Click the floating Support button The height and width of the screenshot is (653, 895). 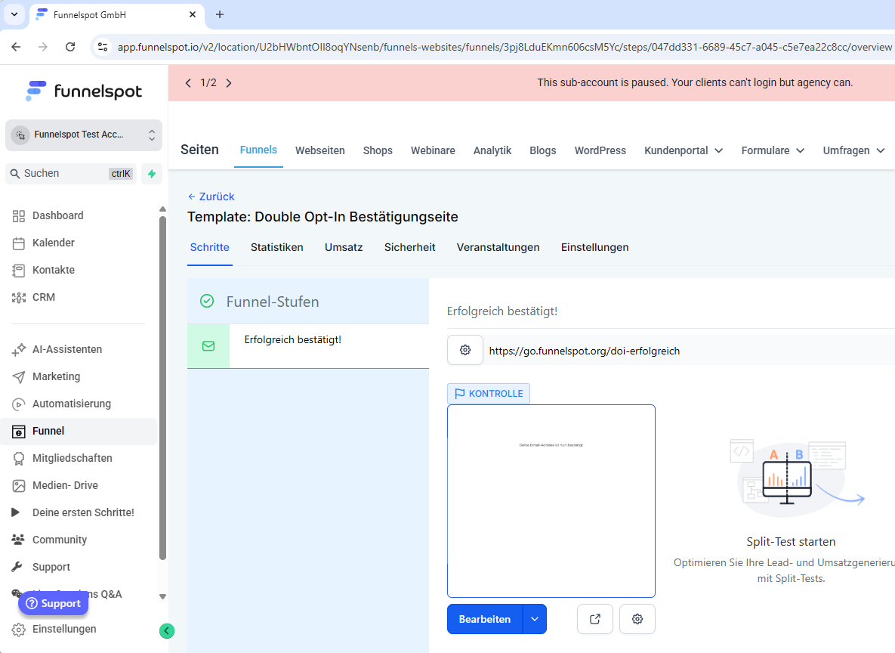[53, 603]
